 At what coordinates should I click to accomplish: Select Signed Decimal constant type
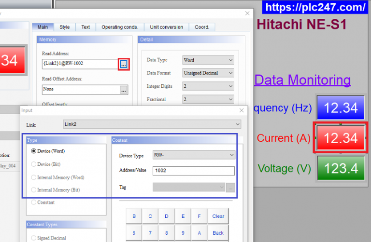(49, 238)
